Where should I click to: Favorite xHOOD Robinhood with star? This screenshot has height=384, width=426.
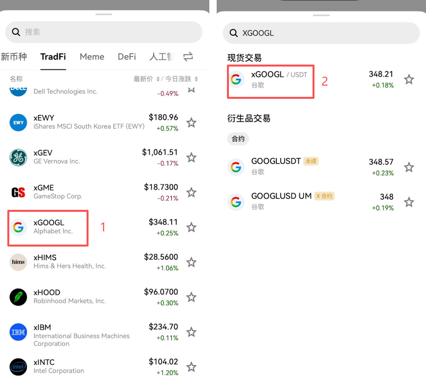point(191,297)
